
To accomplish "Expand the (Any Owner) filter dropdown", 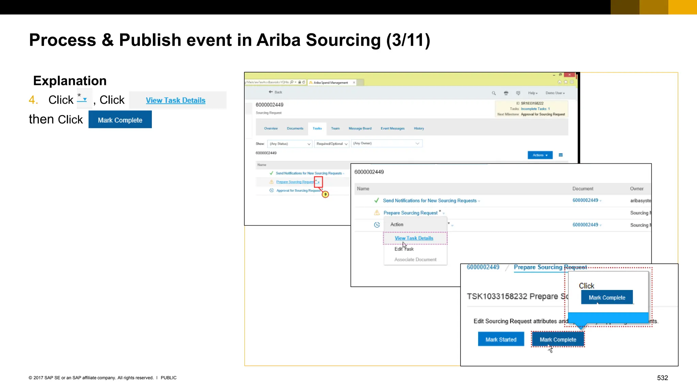I will click(387, 143).
